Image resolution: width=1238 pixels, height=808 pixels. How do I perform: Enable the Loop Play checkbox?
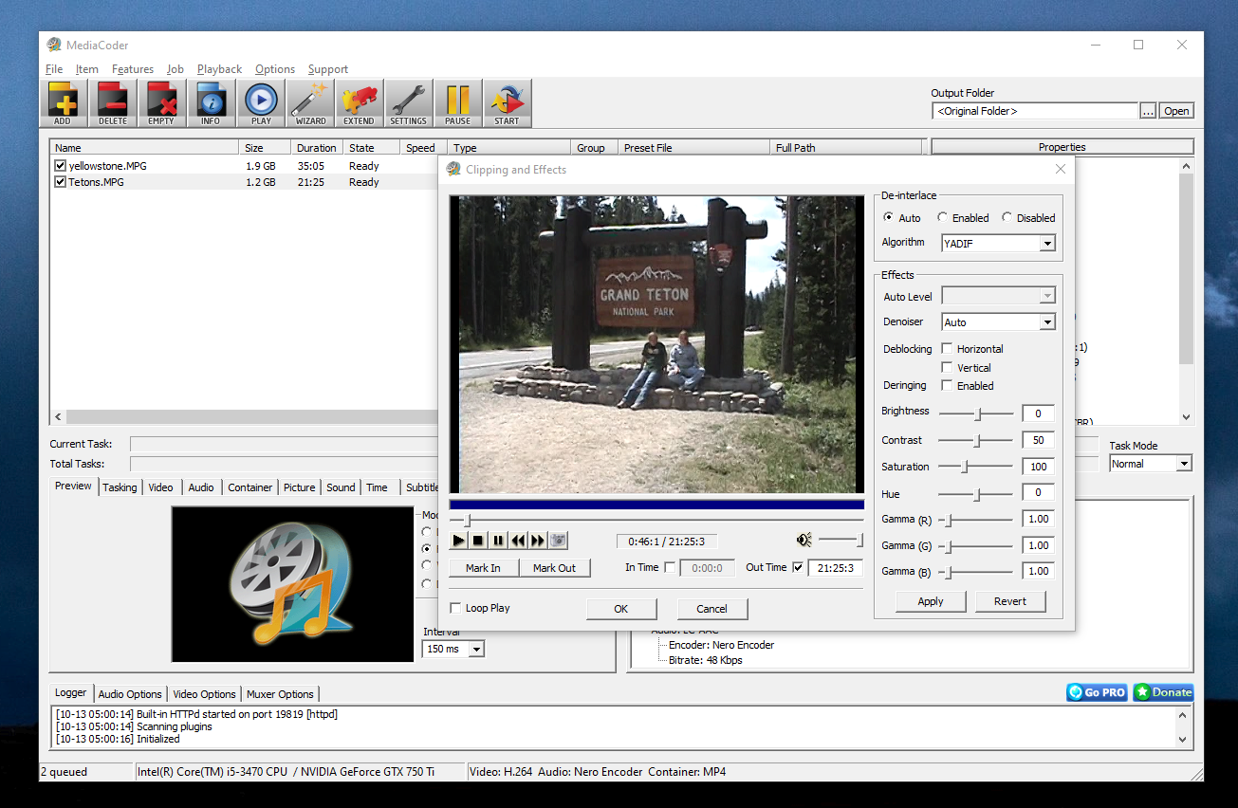tap(455, 608)
